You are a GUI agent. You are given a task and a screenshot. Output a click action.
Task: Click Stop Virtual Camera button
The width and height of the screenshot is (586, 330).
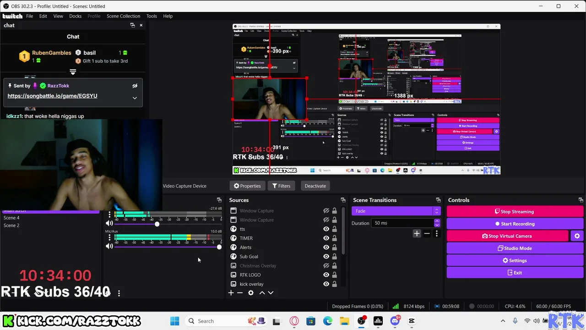[507, 236]
